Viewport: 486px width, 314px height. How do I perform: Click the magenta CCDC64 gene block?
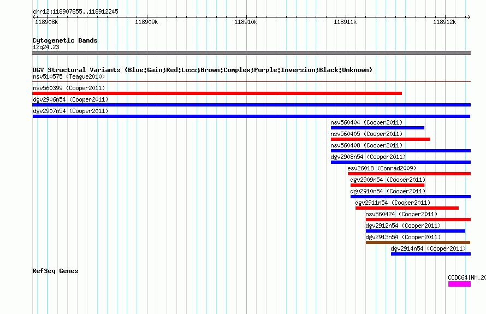point(459,284)
